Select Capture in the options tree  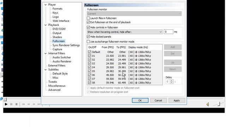point(57,49)
